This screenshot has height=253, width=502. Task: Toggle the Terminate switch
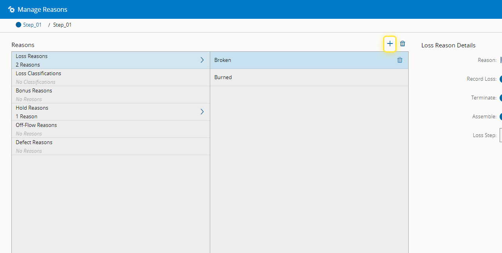point(501,98)
